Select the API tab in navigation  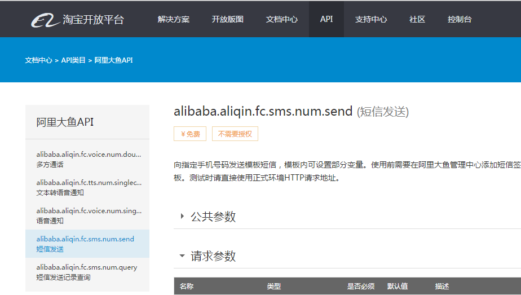[326, 19]
